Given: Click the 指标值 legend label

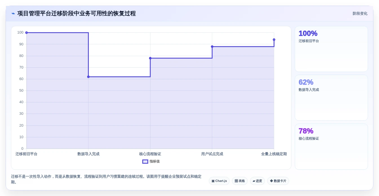Looking at the screenshot, I should 154,162.
